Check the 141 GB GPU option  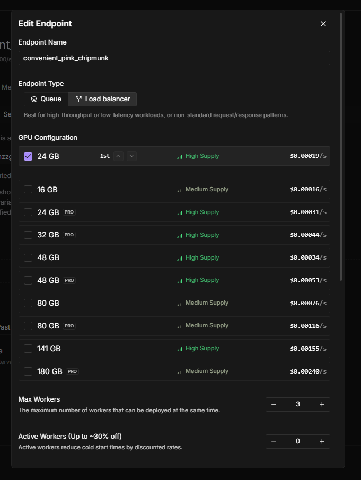pyautogui.click(x=28, y=349)
